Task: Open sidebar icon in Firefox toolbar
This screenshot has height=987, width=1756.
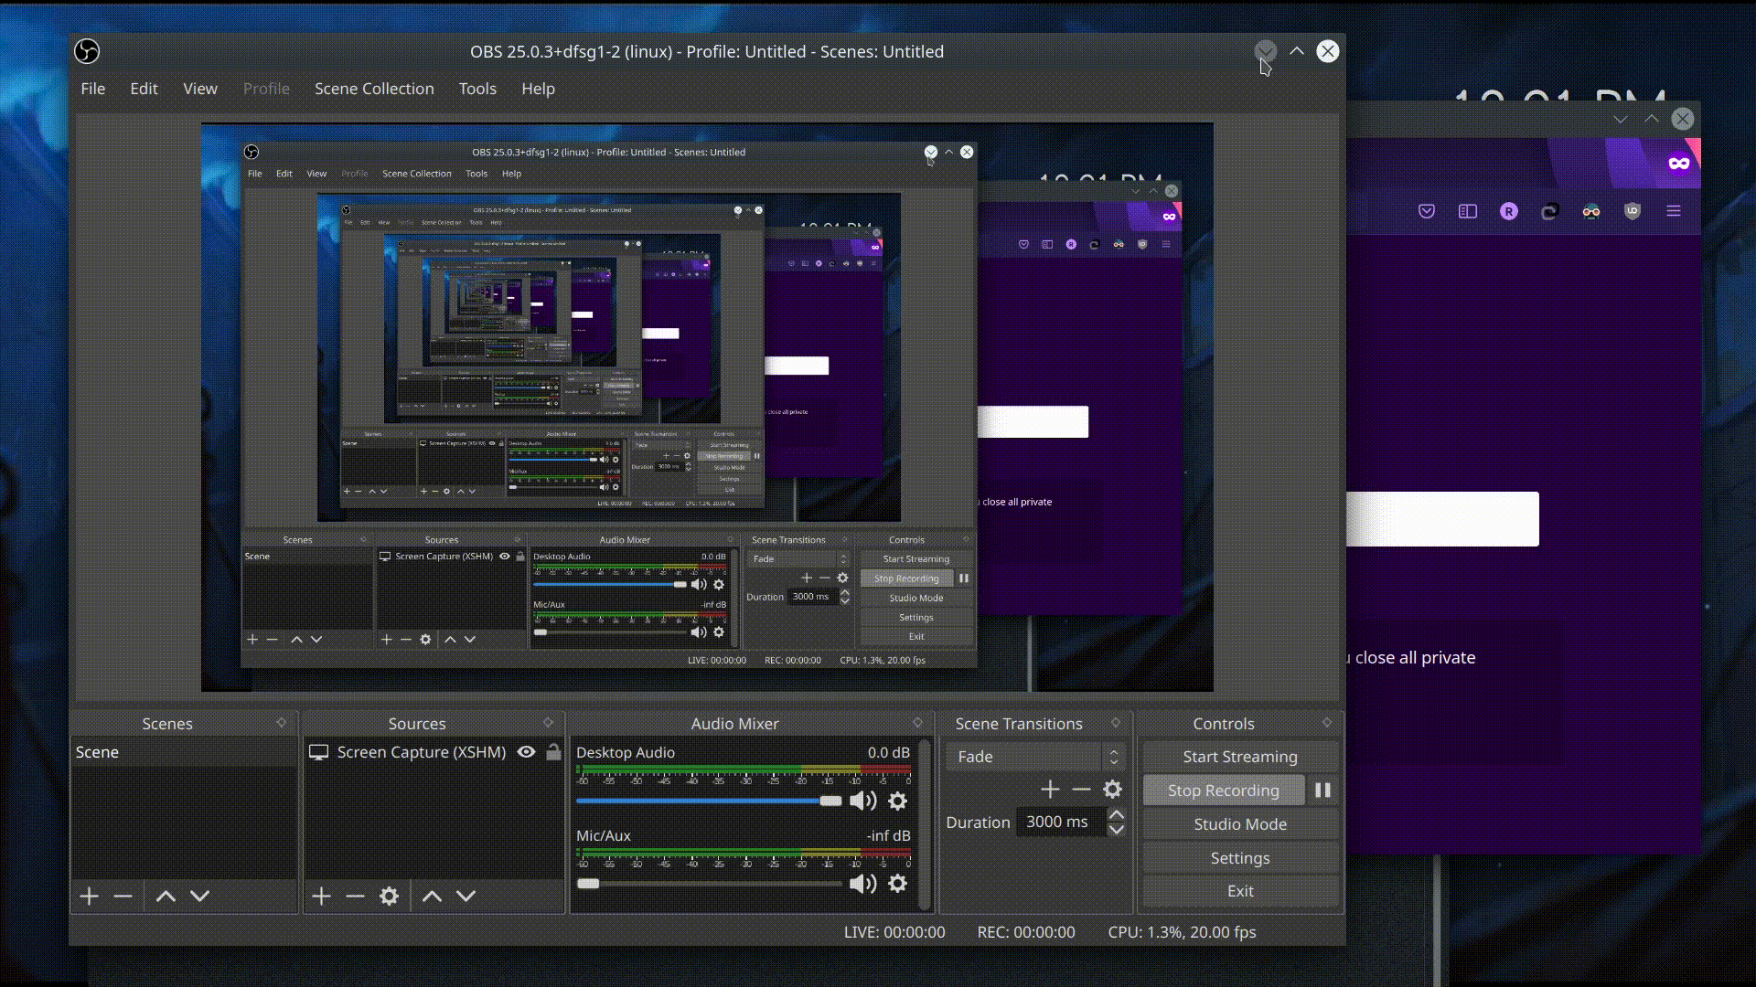Action: (x=1468, y=211)
